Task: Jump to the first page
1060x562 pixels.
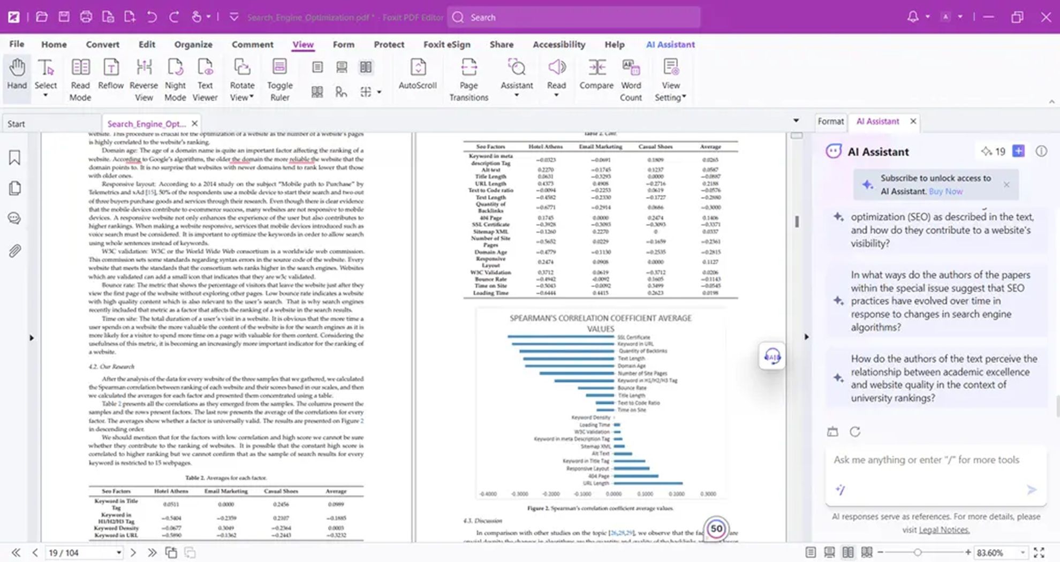Action: tap(16, 552)
